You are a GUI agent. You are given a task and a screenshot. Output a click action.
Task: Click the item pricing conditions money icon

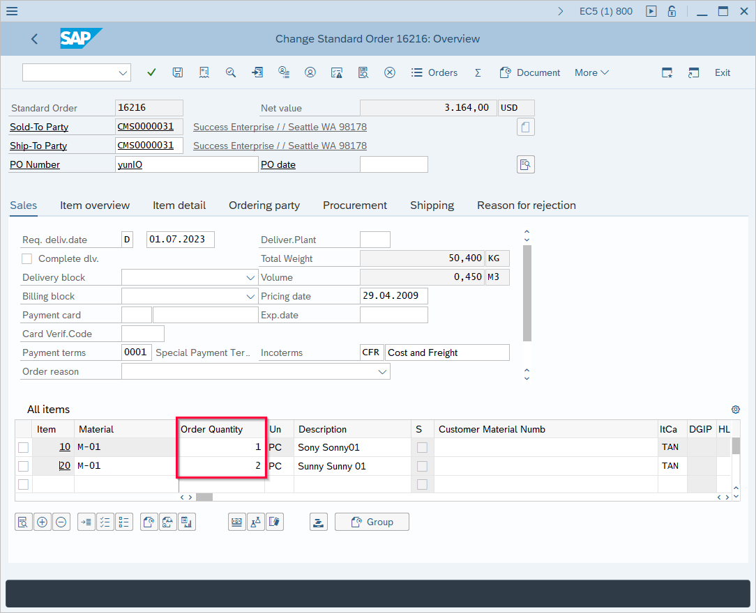[x=236, y=522]
